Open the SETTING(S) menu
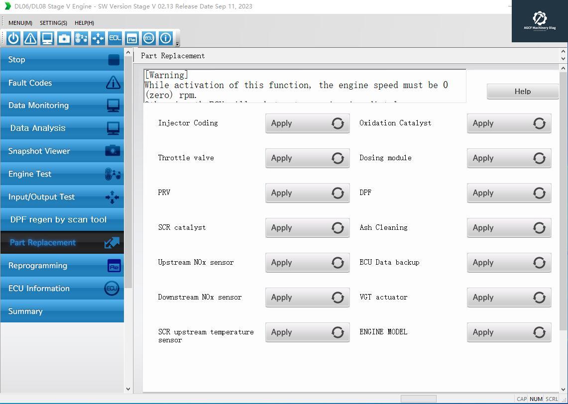 point(53,23)
